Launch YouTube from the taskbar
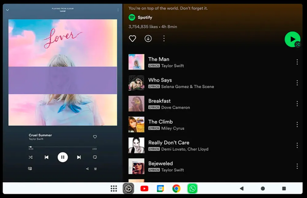This screenshot has height=198, width=307. [x=144, y=188]
